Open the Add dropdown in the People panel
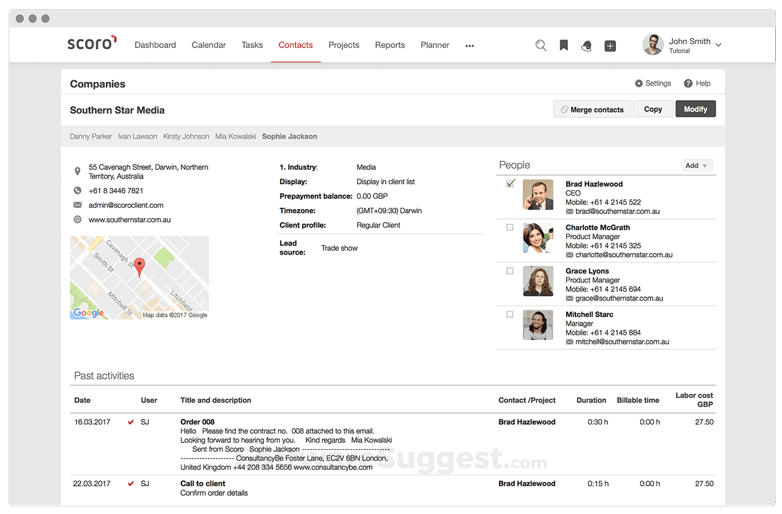 (x=696, y=165)
